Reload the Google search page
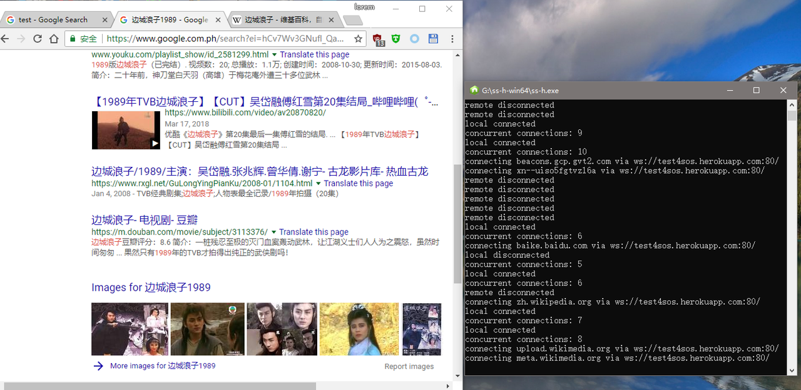This screenshot has width=801, height=390. click(x=38, y=39)
